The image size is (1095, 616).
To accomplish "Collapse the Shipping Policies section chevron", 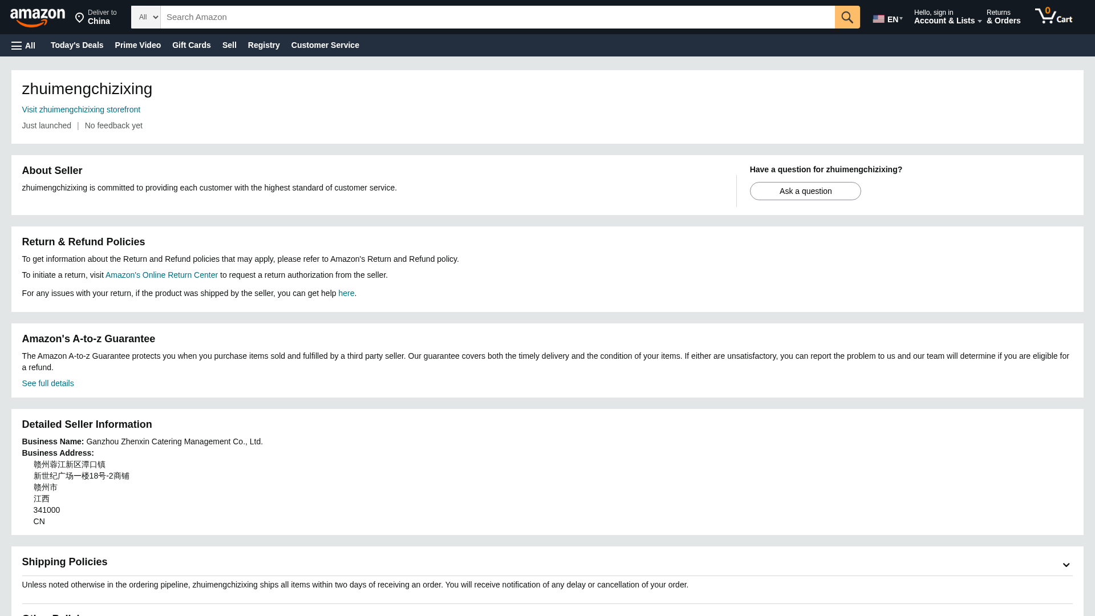I will coord(1066,565).
